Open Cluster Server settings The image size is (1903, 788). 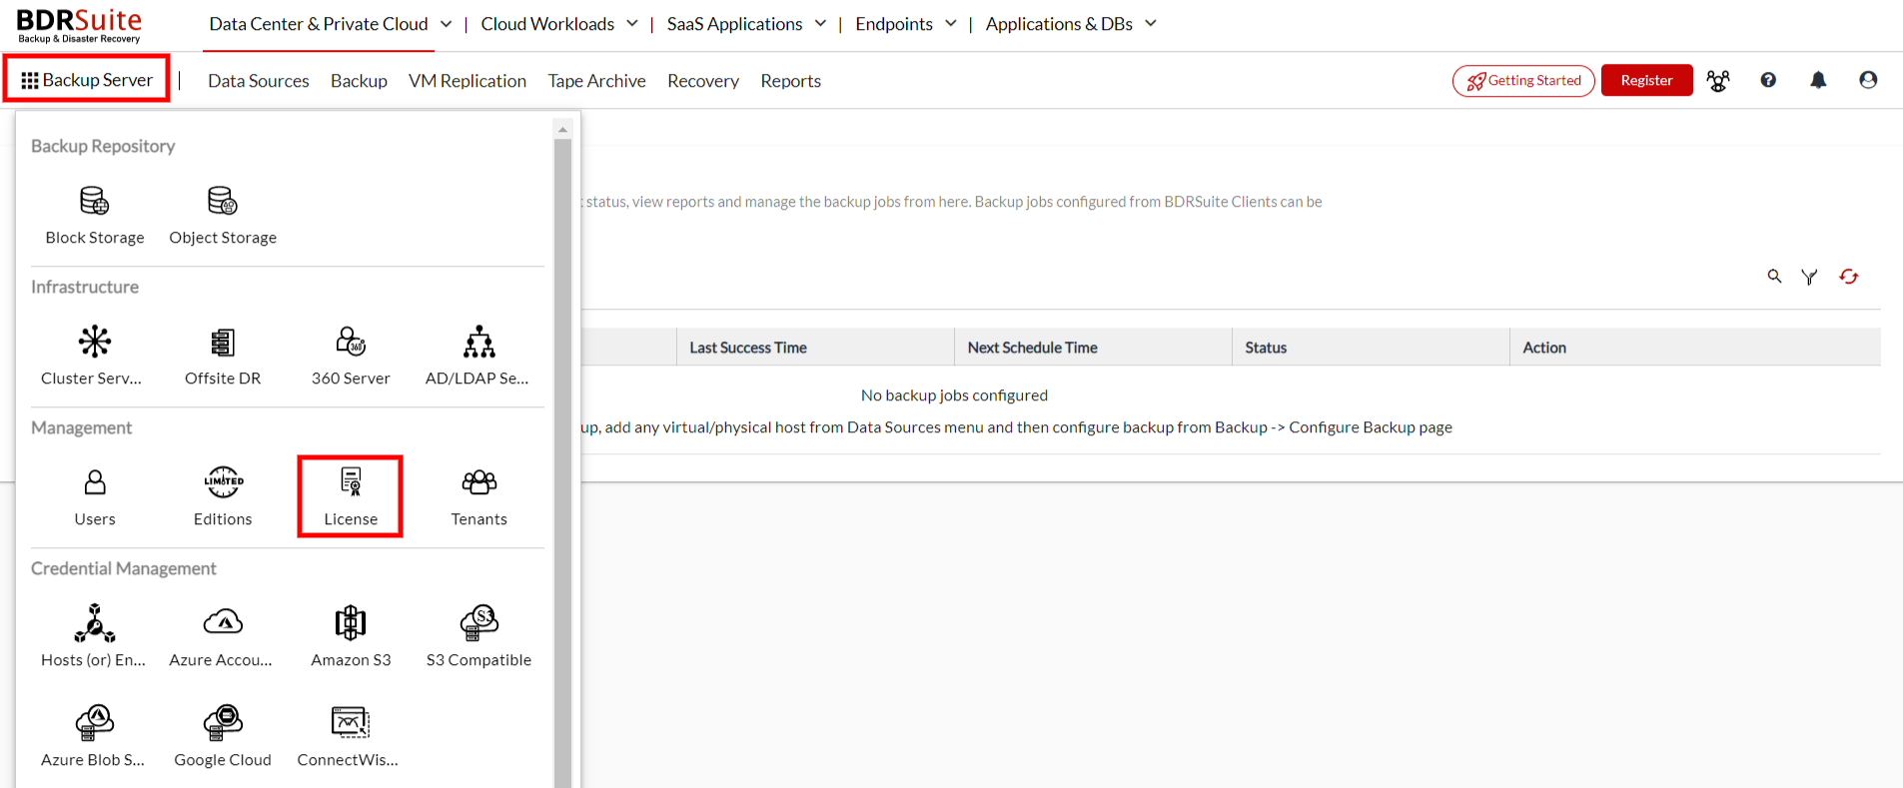coord(92,357)
